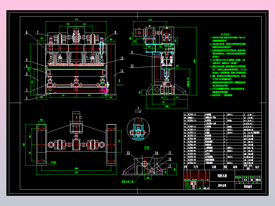Screen dimensions: 275x206
Task: Click part callout number 1 on front view
Action: pos(27,98)
